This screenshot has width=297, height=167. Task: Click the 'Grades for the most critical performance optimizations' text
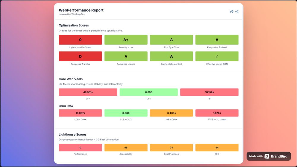(x=91, y=30)
